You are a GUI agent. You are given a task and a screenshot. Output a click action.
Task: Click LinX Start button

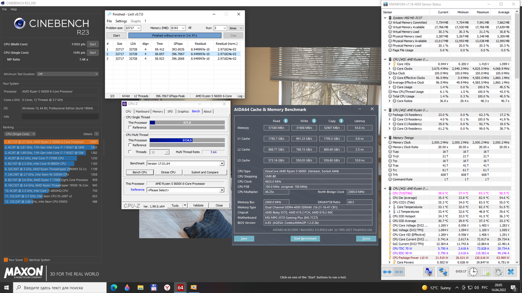(x=116, y=35)
